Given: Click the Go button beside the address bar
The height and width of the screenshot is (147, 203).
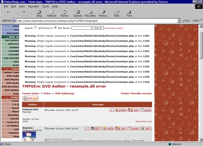Looking at the screenshot, I should [x=186, y=21].
